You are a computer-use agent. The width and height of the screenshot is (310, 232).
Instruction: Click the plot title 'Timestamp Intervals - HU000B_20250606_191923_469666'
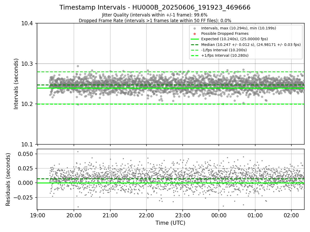pos(155,7)
